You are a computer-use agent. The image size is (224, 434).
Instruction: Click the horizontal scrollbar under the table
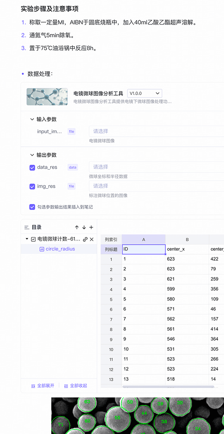click(x=168, y=387)
